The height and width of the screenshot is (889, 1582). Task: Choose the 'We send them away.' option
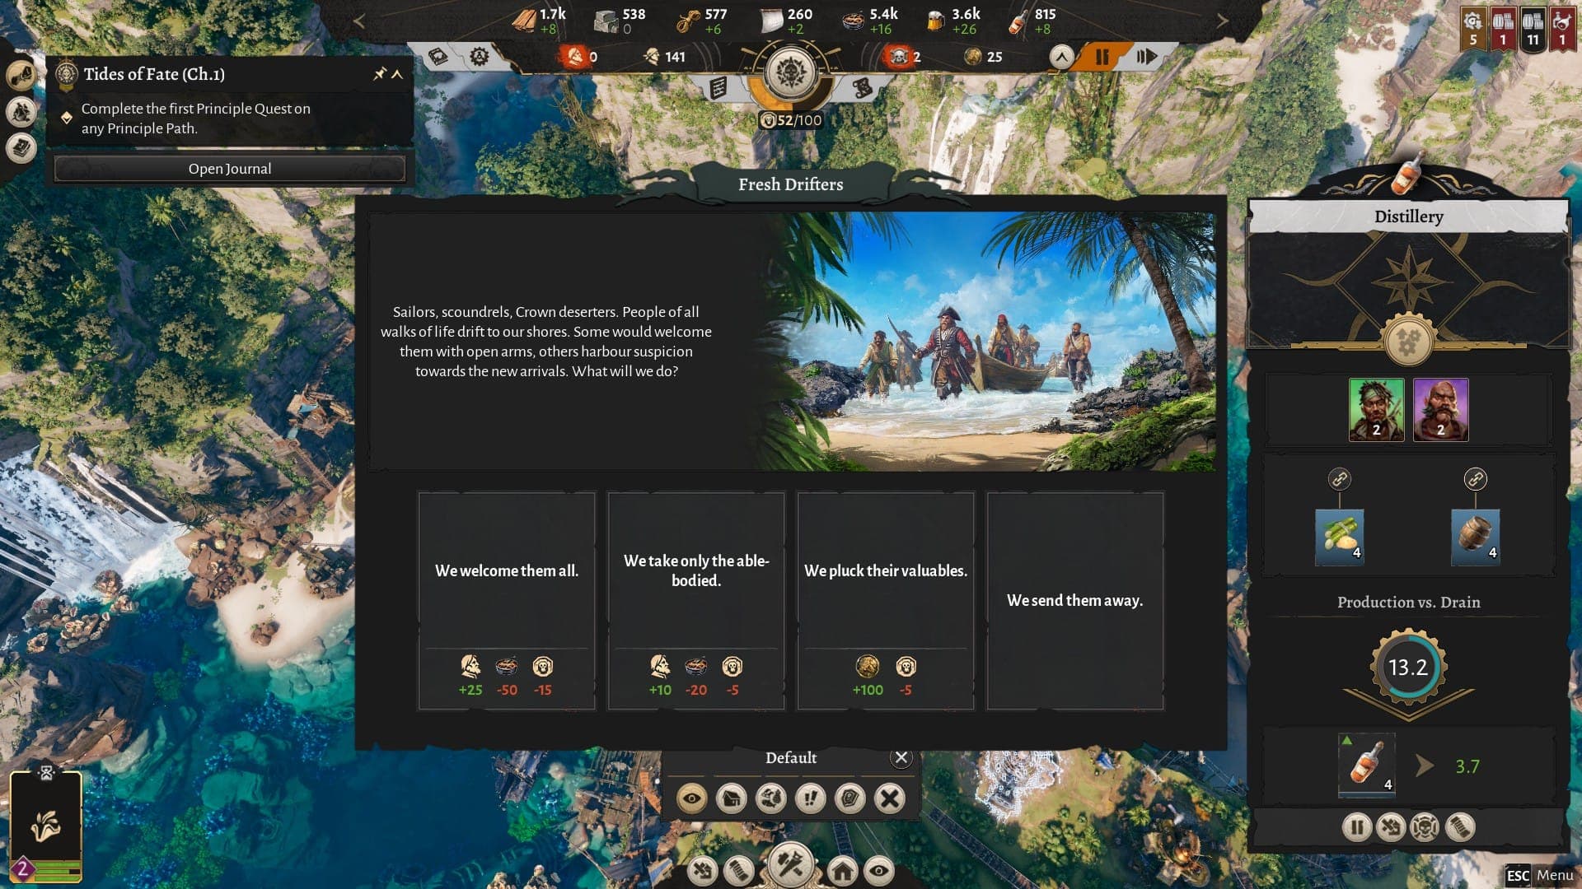click(x=1075, y=601)
